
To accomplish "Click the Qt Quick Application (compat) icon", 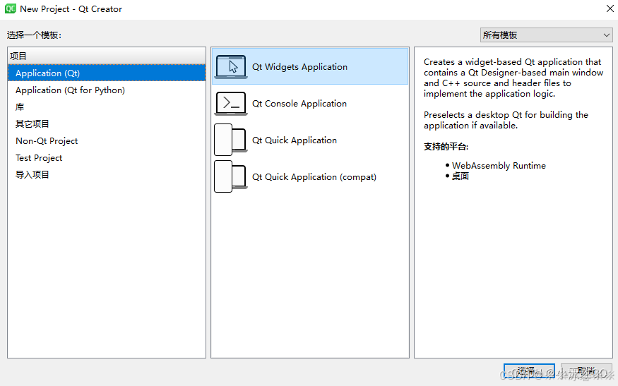I will [230, 177].
